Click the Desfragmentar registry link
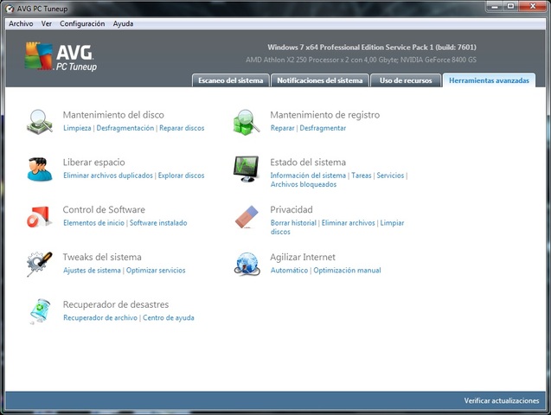This screenshot has width=551, height=415. point(323,128)
